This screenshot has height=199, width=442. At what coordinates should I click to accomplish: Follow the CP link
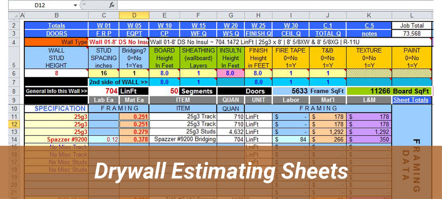point(164,33)
